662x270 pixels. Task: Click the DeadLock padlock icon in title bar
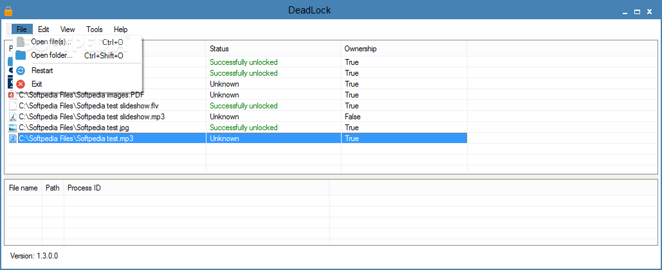(x=8, y=10)
